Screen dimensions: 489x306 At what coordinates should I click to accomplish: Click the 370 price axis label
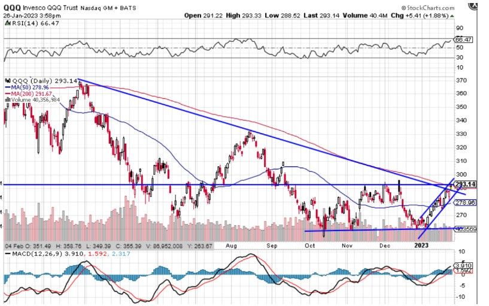pyautogui.click(x=460, y=80)
